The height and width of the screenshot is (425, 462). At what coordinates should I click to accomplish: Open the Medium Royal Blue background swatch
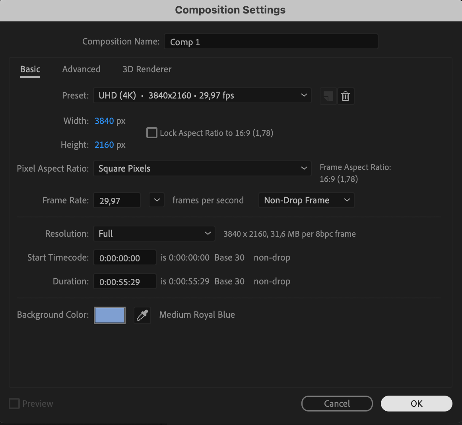click(110, 315)
